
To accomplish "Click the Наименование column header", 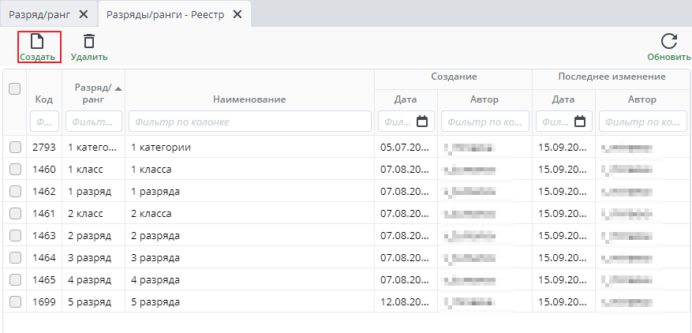I will point(249,99).
